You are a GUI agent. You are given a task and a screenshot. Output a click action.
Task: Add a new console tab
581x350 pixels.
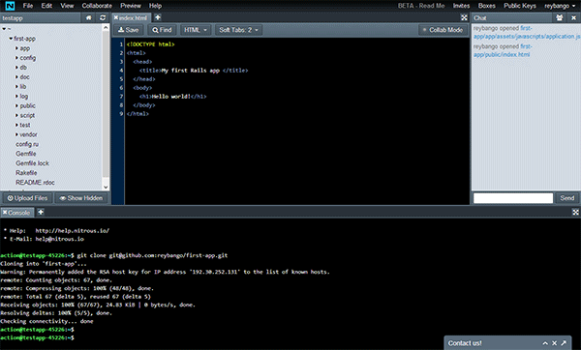(41, 212)
